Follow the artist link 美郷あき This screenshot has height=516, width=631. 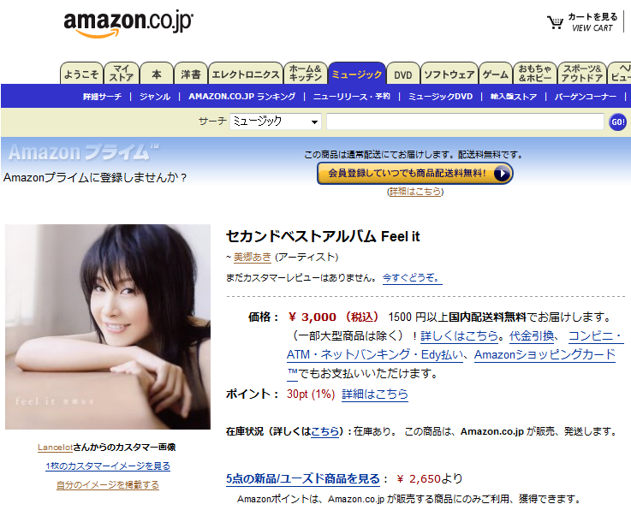pos(253,257)
